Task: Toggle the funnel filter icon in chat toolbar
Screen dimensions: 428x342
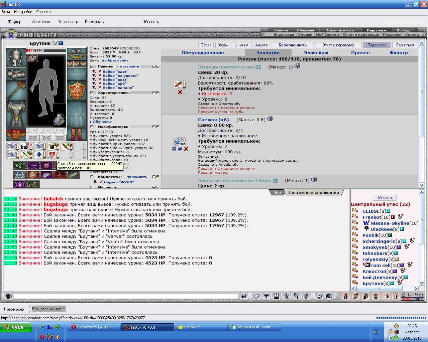Action: point(266,296)
